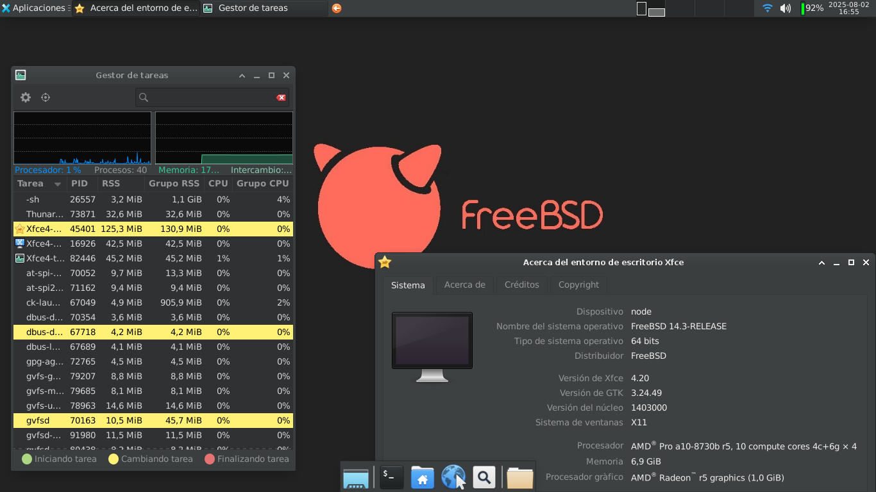The image size is (876, 492).
Task: Click the Application Finder magnifier dock icon
Action: pyautogui.click(x=484, y=477)
